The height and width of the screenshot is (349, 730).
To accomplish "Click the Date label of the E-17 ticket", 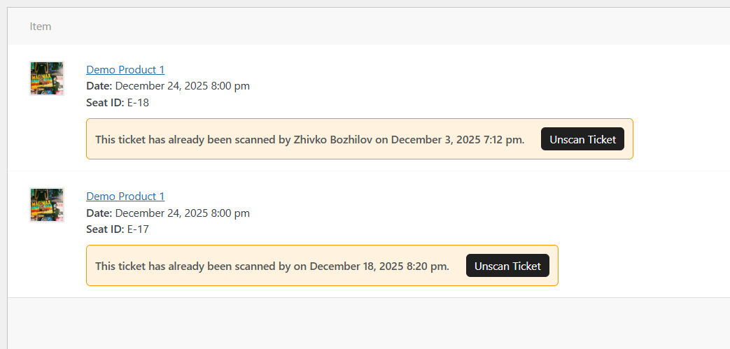I will 99,213.
